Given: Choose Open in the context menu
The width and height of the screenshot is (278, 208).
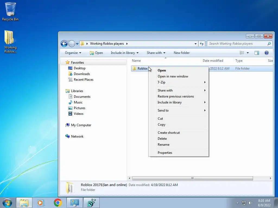Looking at the screenshot, I should pos(179,70).
